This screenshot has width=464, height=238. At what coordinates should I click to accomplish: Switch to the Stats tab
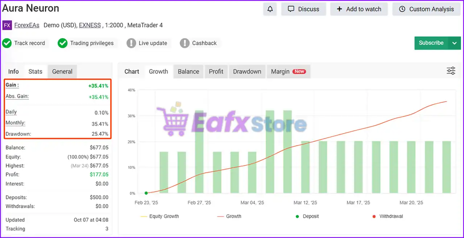[x=36, y=72]
